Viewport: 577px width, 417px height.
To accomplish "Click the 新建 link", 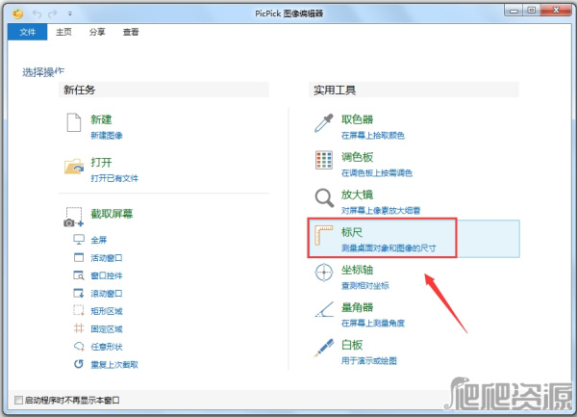I will click(x=101, y=119).
